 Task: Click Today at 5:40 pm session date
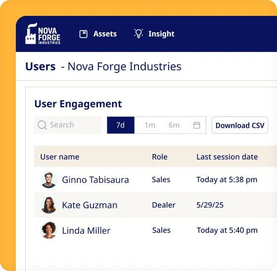pos(227,230)
